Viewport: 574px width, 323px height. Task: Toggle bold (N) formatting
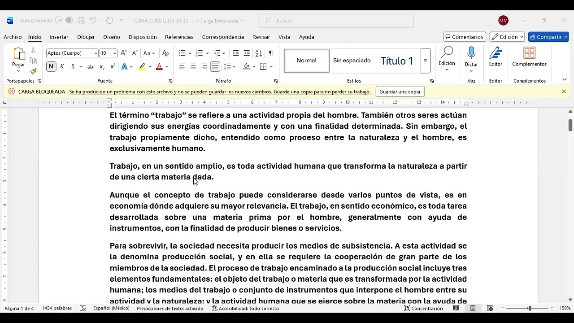(x=51, y=66)
